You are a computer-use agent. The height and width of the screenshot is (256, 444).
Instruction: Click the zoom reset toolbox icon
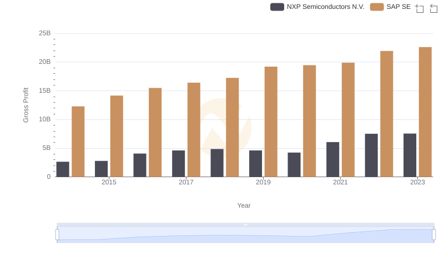pos(433,8)
